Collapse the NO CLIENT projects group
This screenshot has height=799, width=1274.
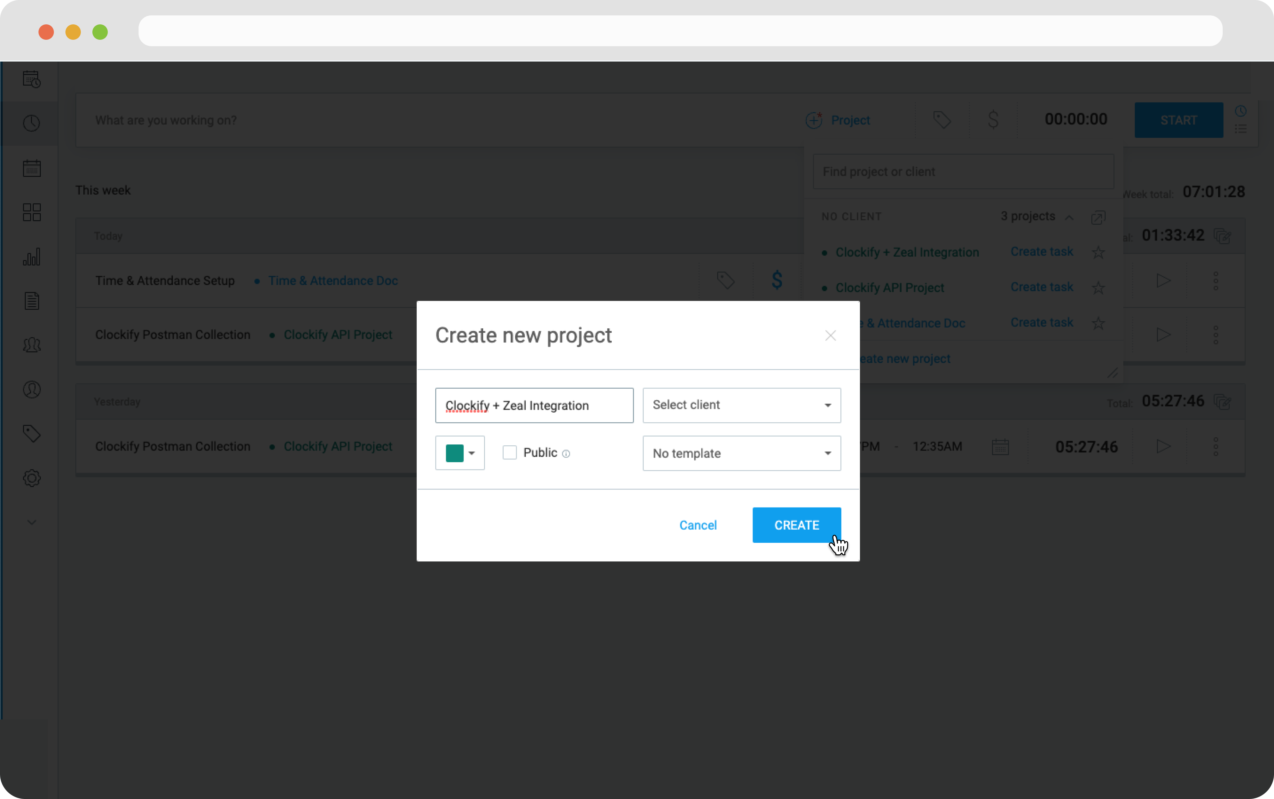tap(1069, 217)
